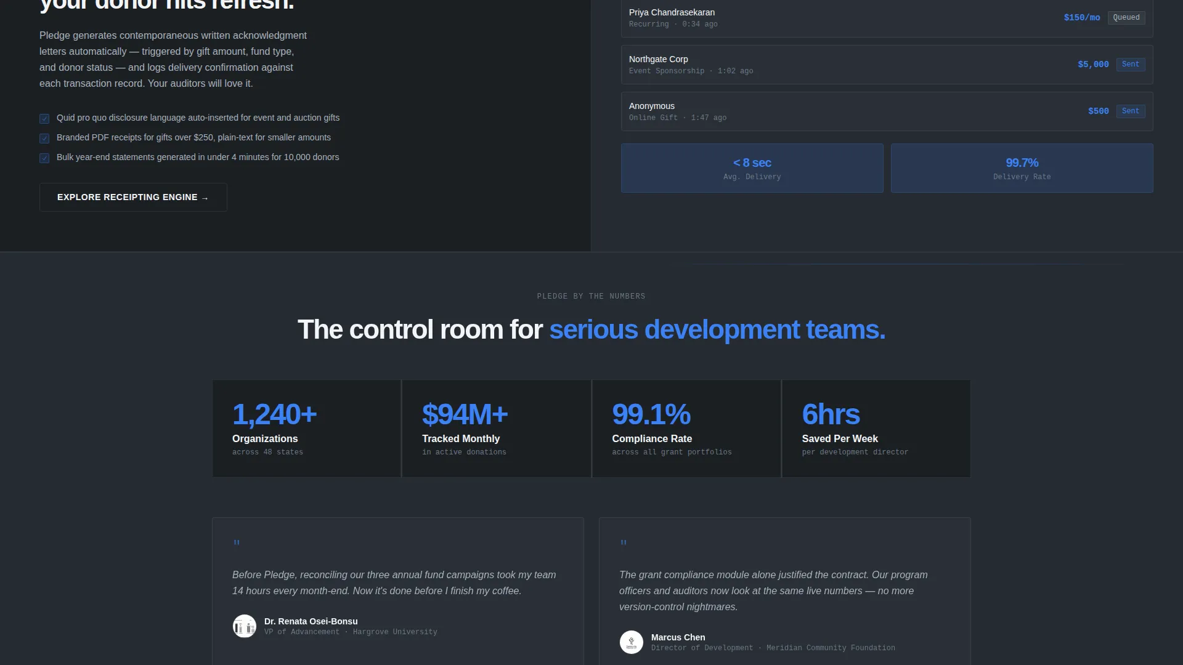This screenshot has height=665, width=1183.
Task: Select the Sent badge for Northgate Corp
Action: click(1131, 64)
